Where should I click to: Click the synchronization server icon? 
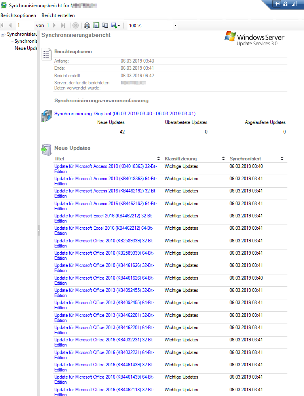coord(46,116)
